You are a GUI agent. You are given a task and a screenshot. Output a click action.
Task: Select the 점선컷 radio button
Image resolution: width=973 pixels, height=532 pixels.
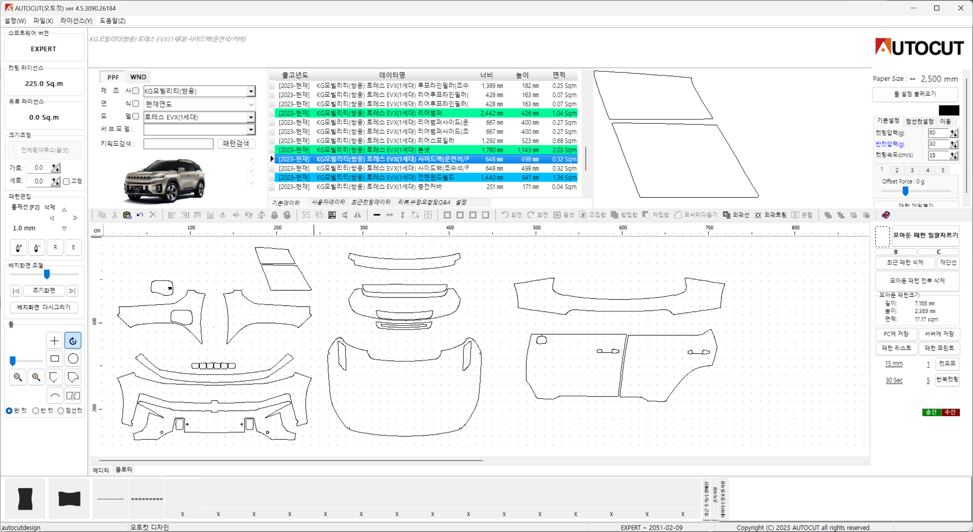[x=61, y=411]
